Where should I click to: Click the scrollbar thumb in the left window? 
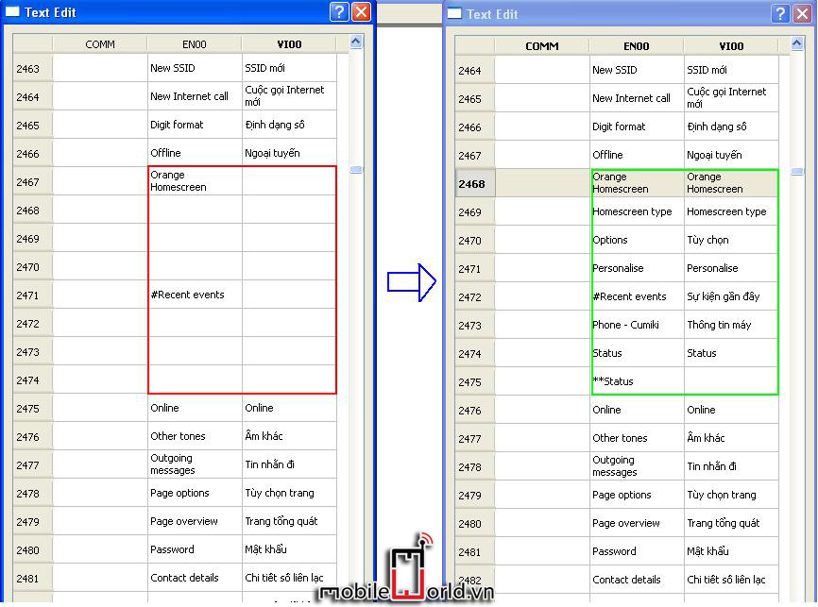pyautogui.click(x=356, y=170)
